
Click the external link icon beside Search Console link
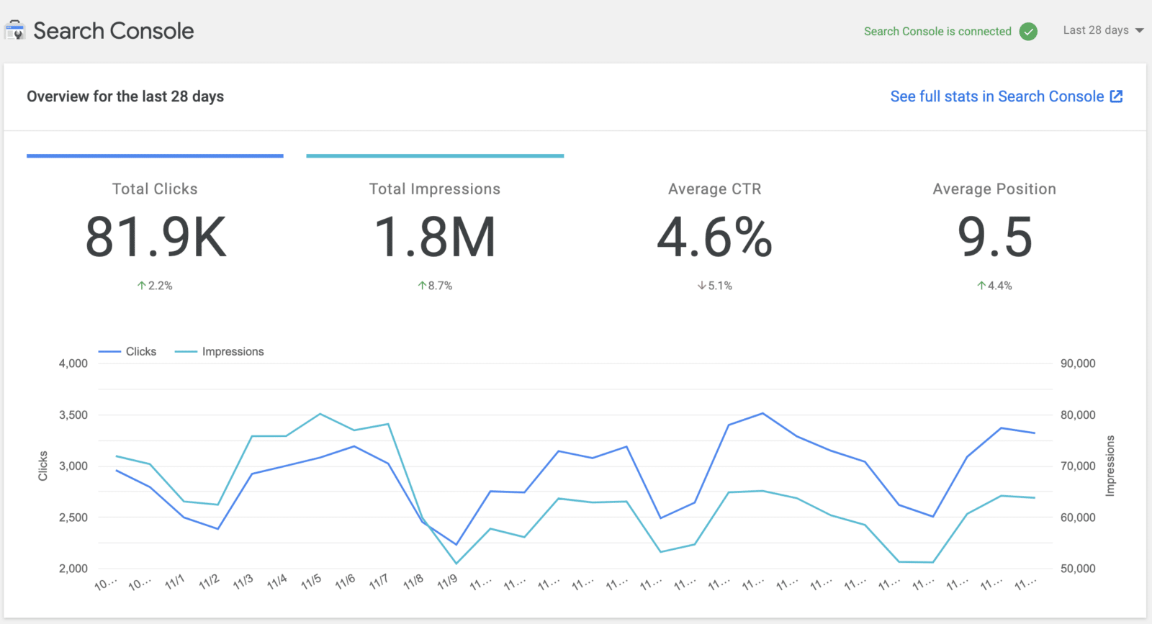click(1116, 96)
